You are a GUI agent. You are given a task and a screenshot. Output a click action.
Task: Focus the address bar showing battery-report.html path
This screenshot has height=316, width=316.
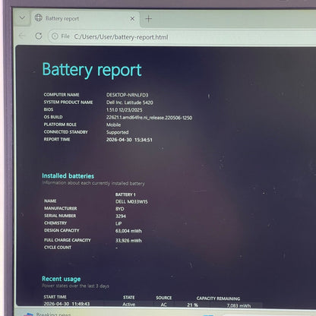182,36
